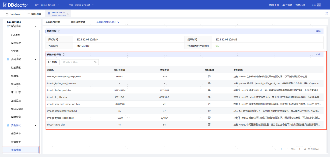Select the innodb_log_file_size row name
The width and height of the screenshot is (330, 157).
tap(57, 97)
